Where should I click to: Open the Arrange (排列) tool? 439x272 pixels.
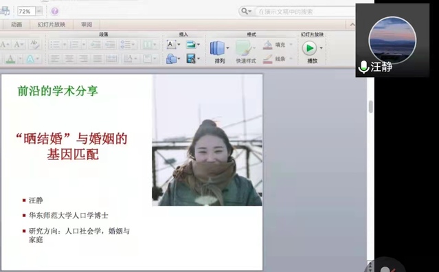(218, 48)
